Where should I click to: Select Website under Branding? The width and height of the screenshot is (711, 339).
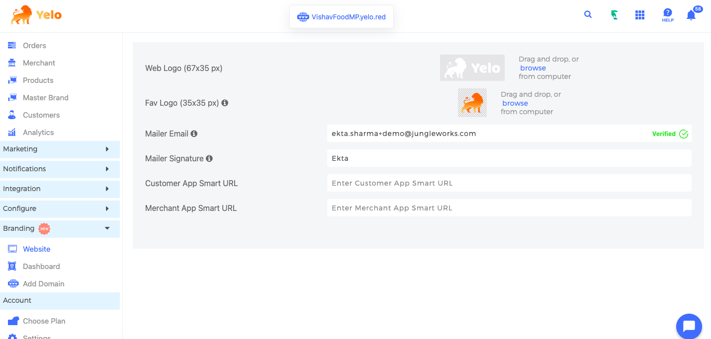(x=37, y=249)
